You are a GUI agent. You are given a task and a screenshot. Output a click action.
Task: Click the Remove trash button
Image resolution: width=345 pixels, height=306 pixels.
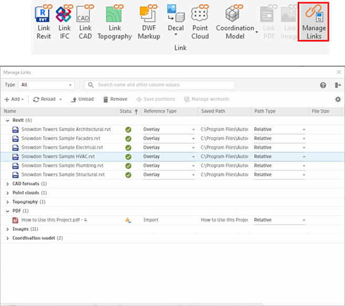click(x=116, y=99)
